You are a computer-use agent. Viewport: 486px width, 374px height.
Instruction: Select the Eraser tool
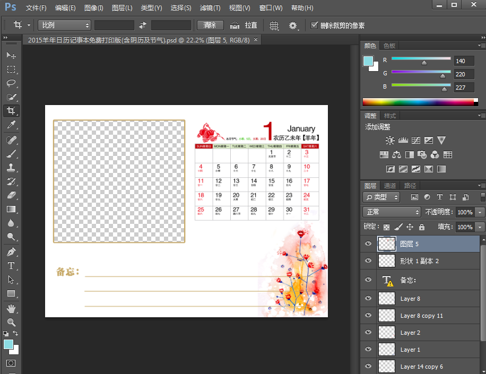coord(11,195)
